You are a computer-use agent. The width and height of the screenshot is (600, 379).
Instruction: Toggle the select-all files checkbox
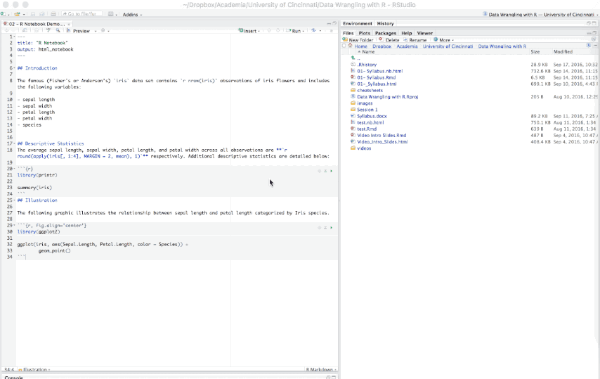(x=344, y=46)
